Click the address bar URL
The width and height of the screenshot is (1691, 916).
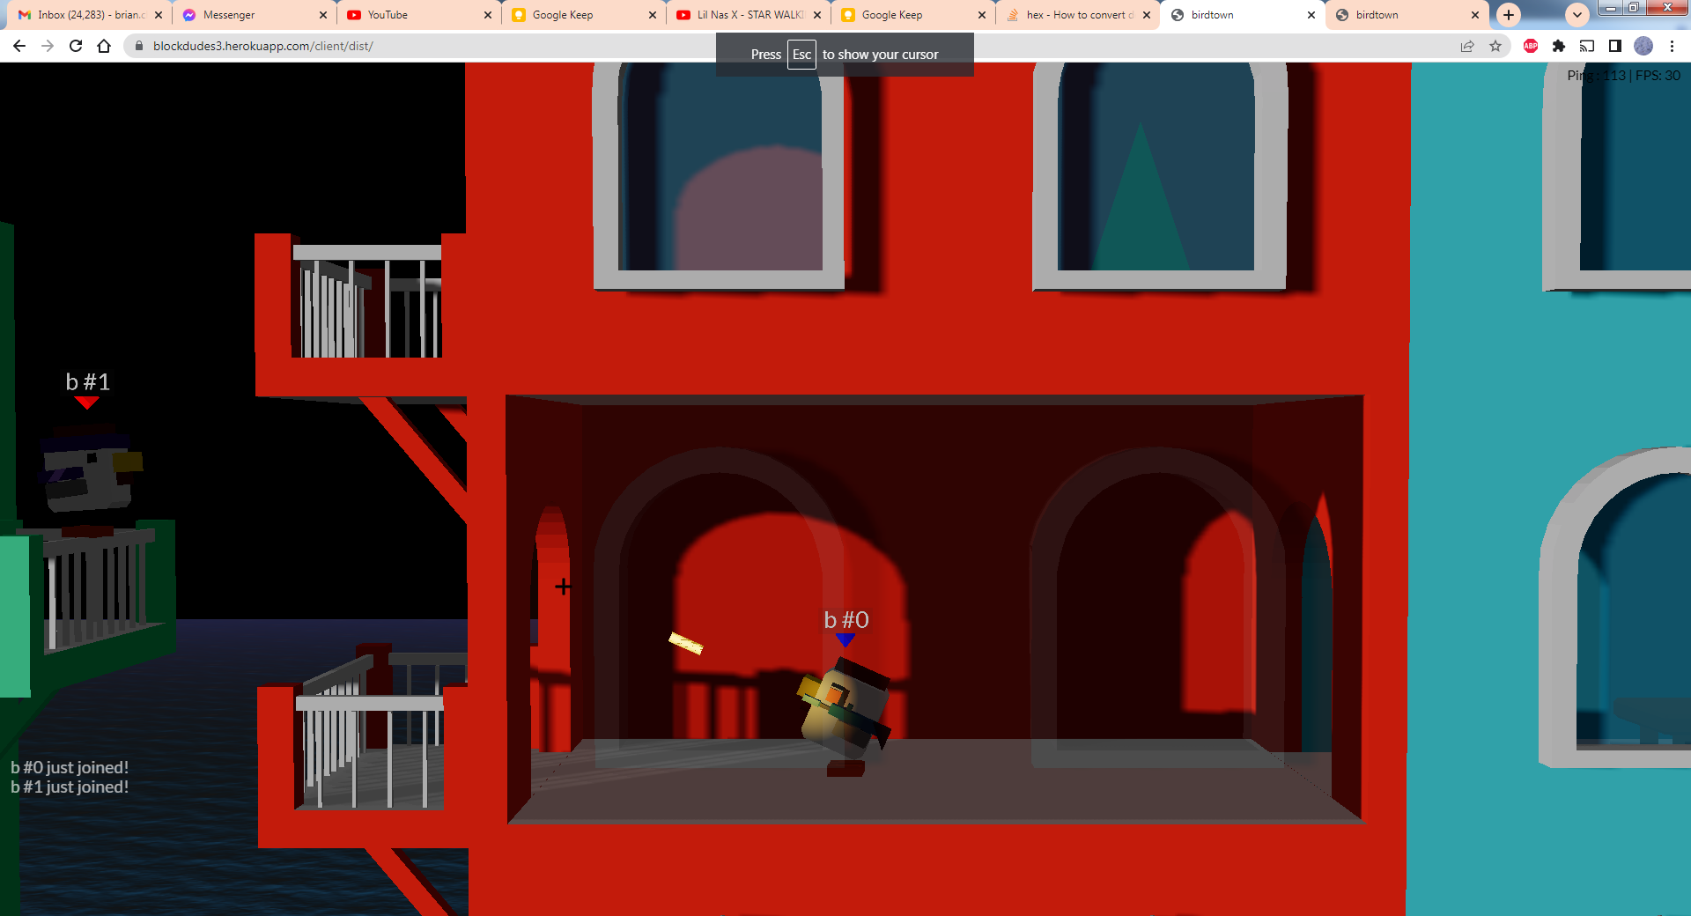(262, 46)
